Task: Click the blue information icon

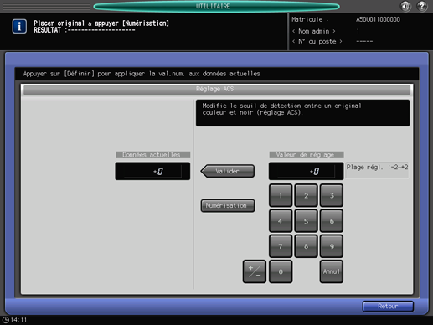Action: pyautogui.click(x=19, y=27)
